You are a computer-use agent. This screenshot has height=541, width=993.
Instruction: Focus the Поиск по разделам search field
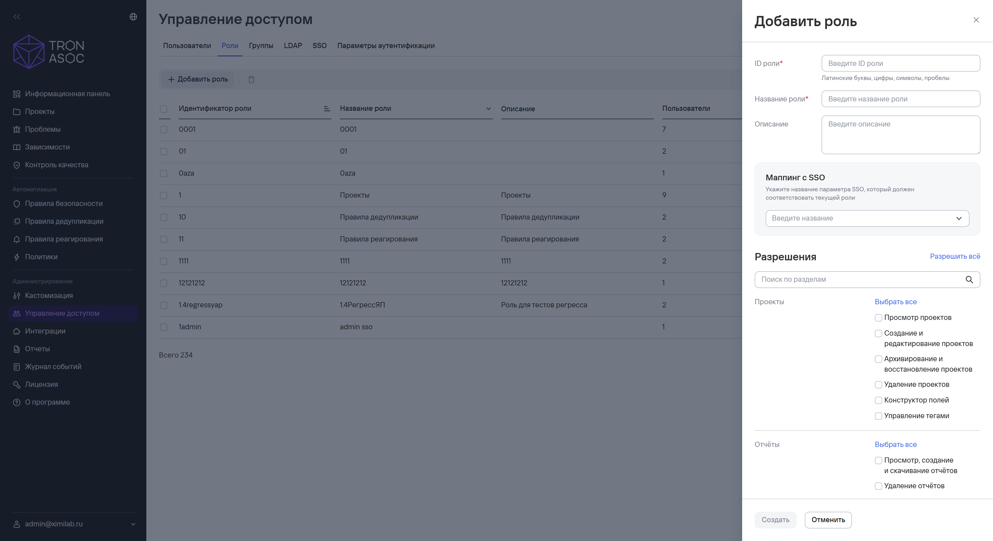point(867,280)
